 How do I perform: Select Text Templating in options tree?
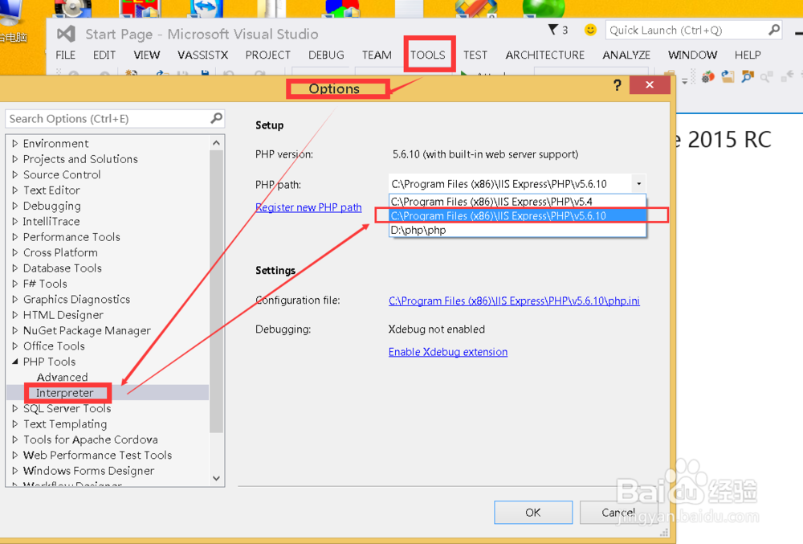65,424
